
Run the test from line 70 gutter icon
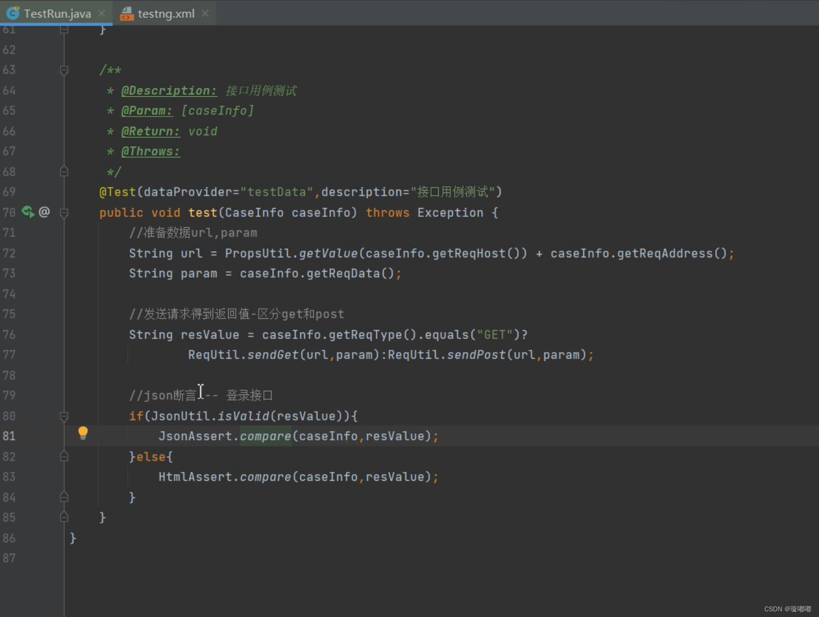pos(28,212)
